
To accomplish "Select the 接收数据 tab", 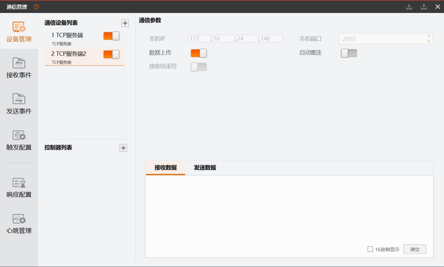I will 166,167.
